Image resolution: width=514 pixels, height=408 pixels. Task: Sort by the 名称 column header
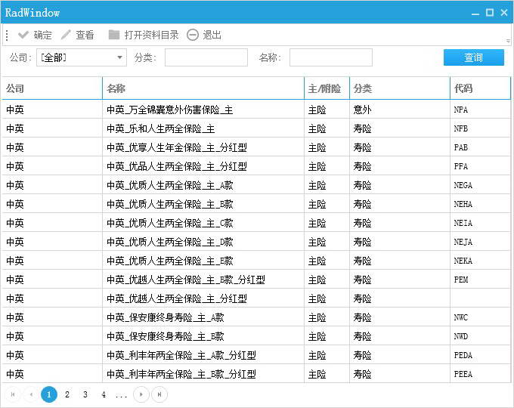[203, 88]
